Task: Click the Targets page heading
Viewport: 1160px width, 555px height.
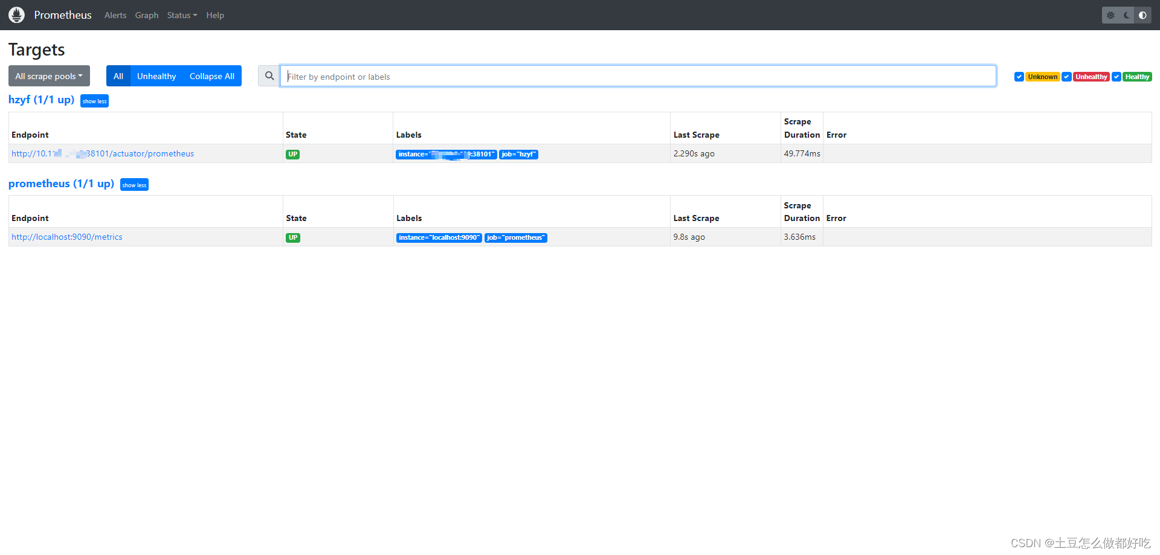Action: [x=37, y=50]
